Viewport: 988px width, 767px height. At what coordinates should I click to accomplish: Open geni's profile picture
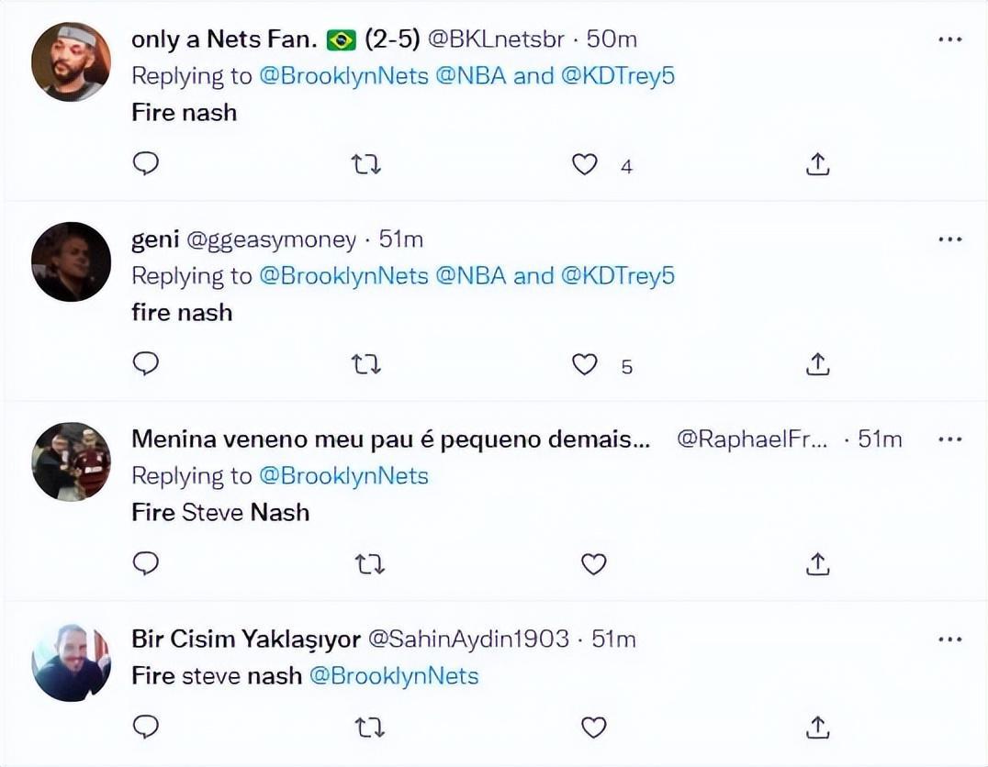pyautogui.click(x=71, y=261)
